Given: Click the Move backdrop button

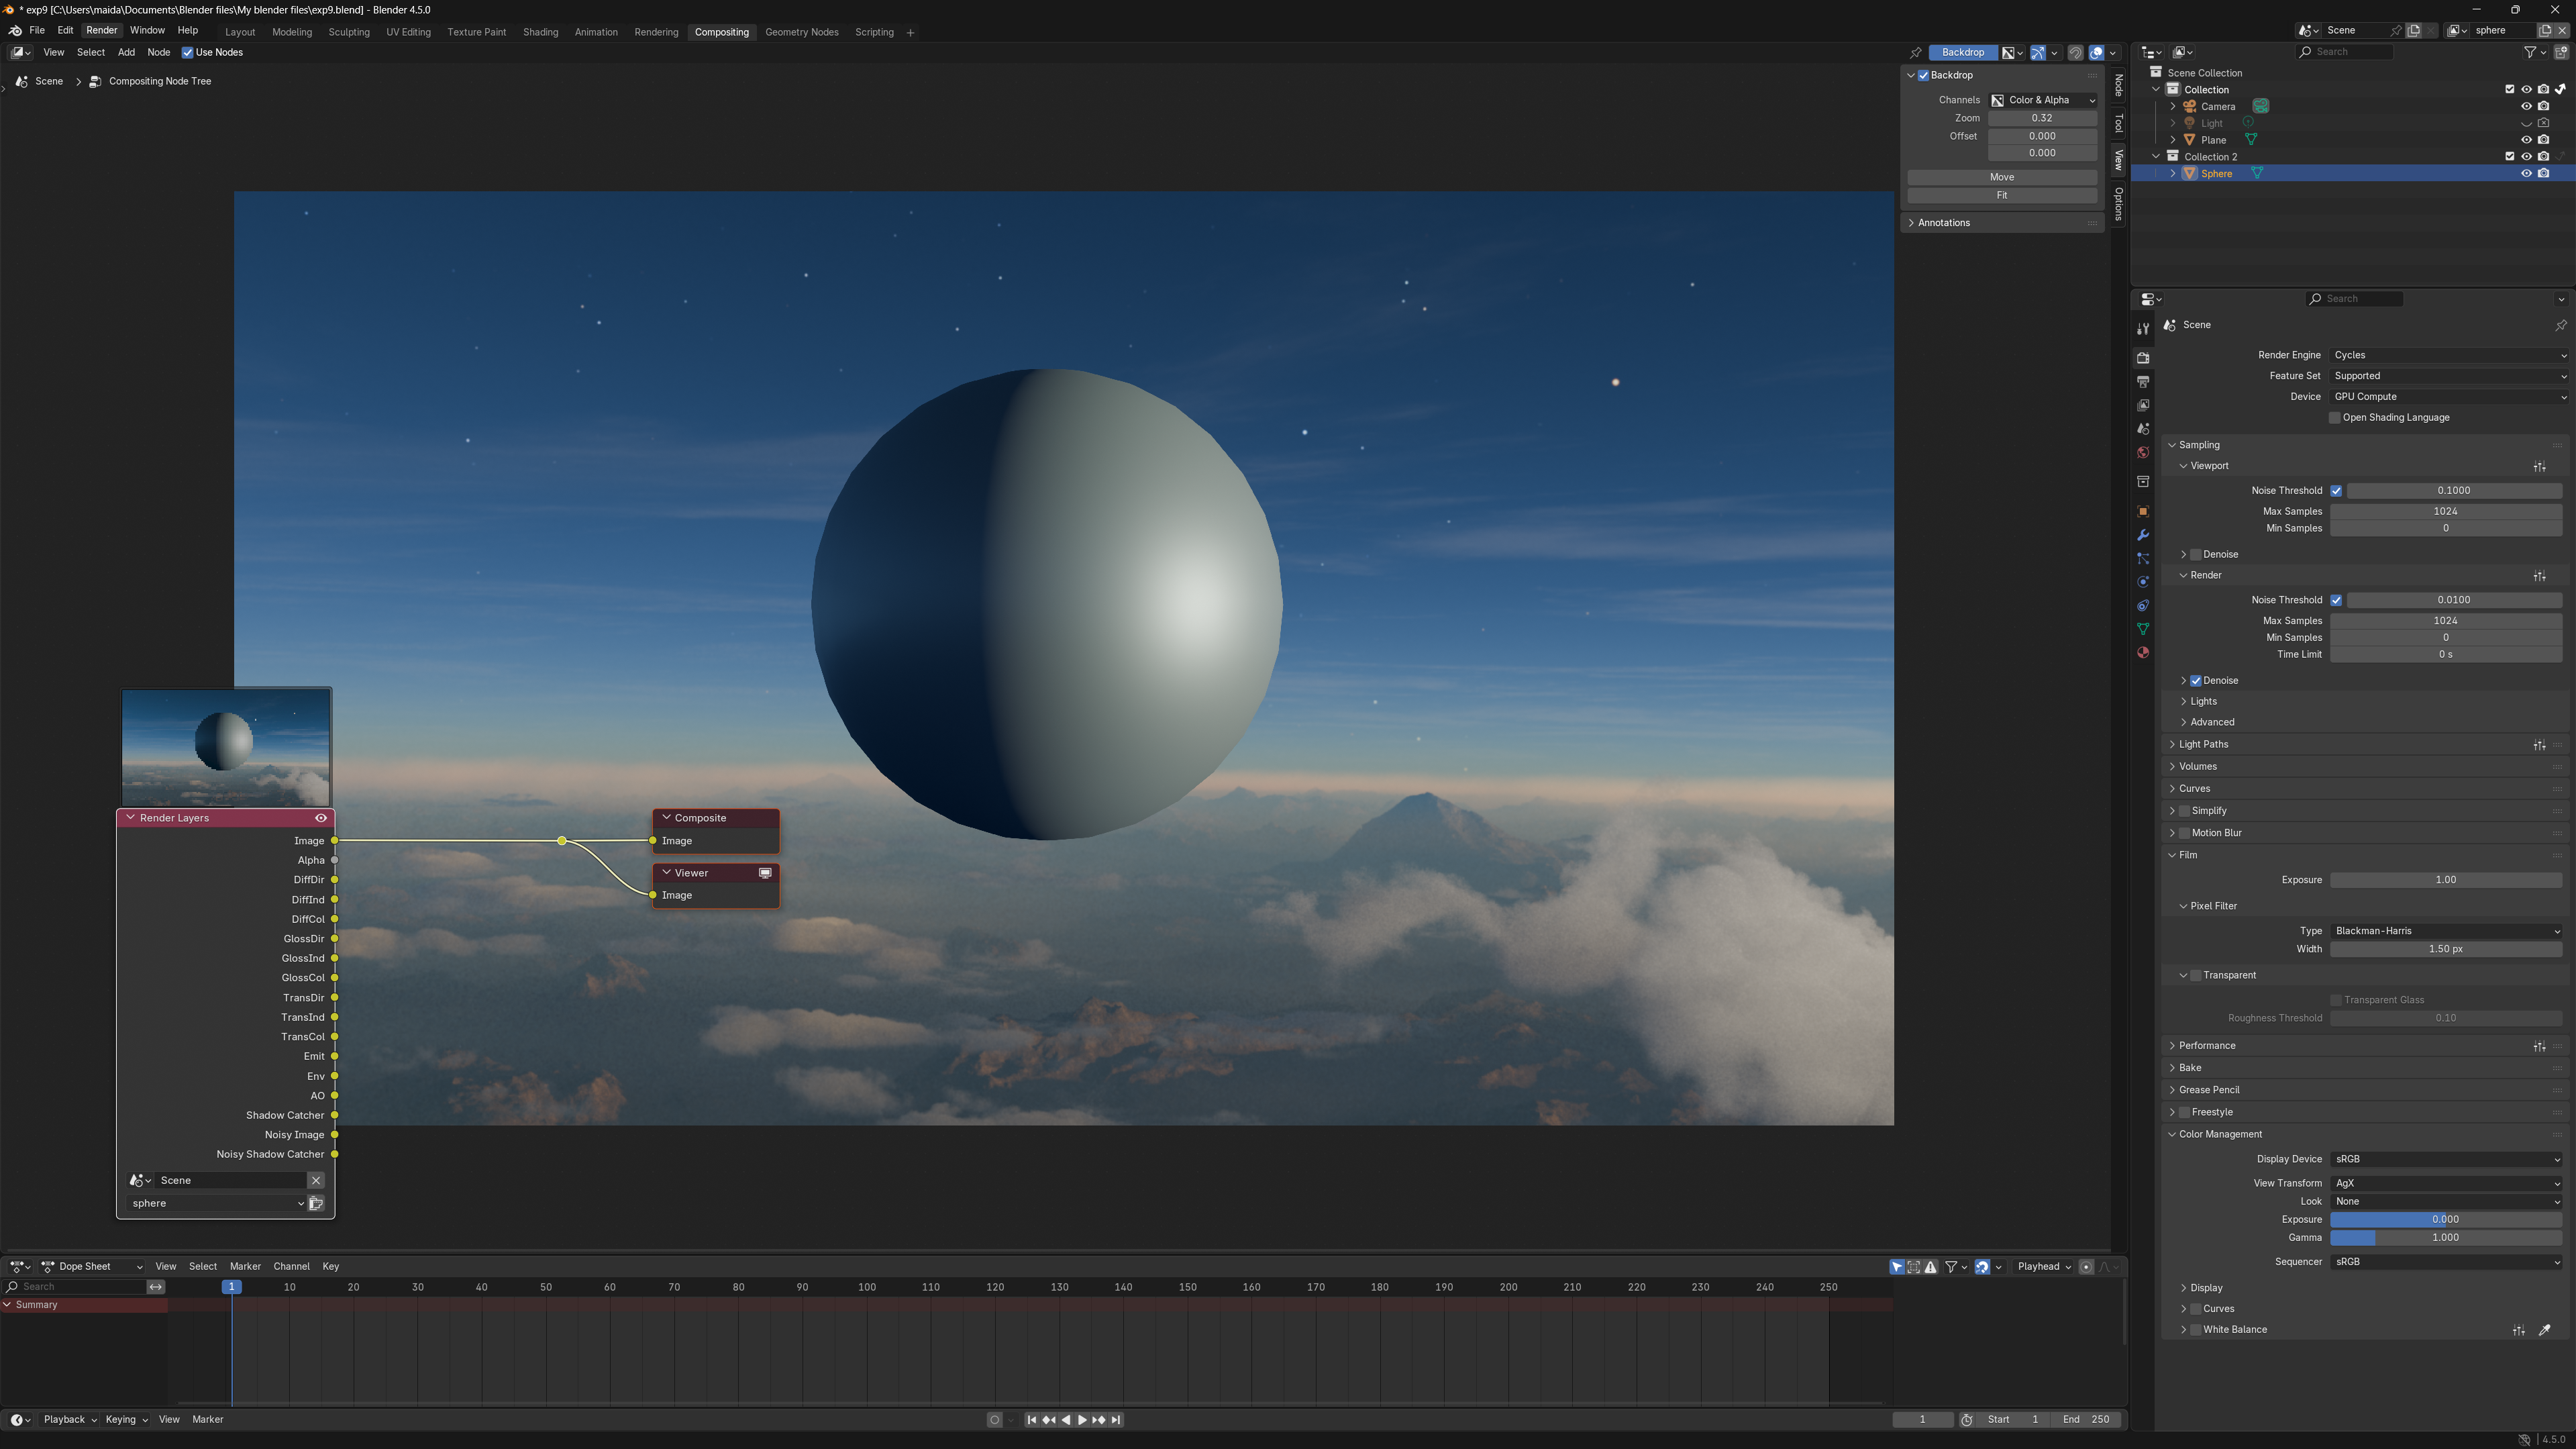Looking at the screenshot, I should tap(2002, 177).
